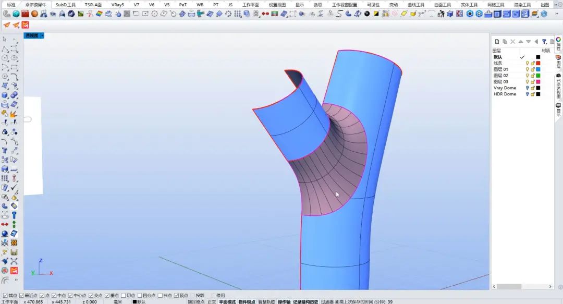Switch to the SubD工具 toolbar tab

click(66, 5)
